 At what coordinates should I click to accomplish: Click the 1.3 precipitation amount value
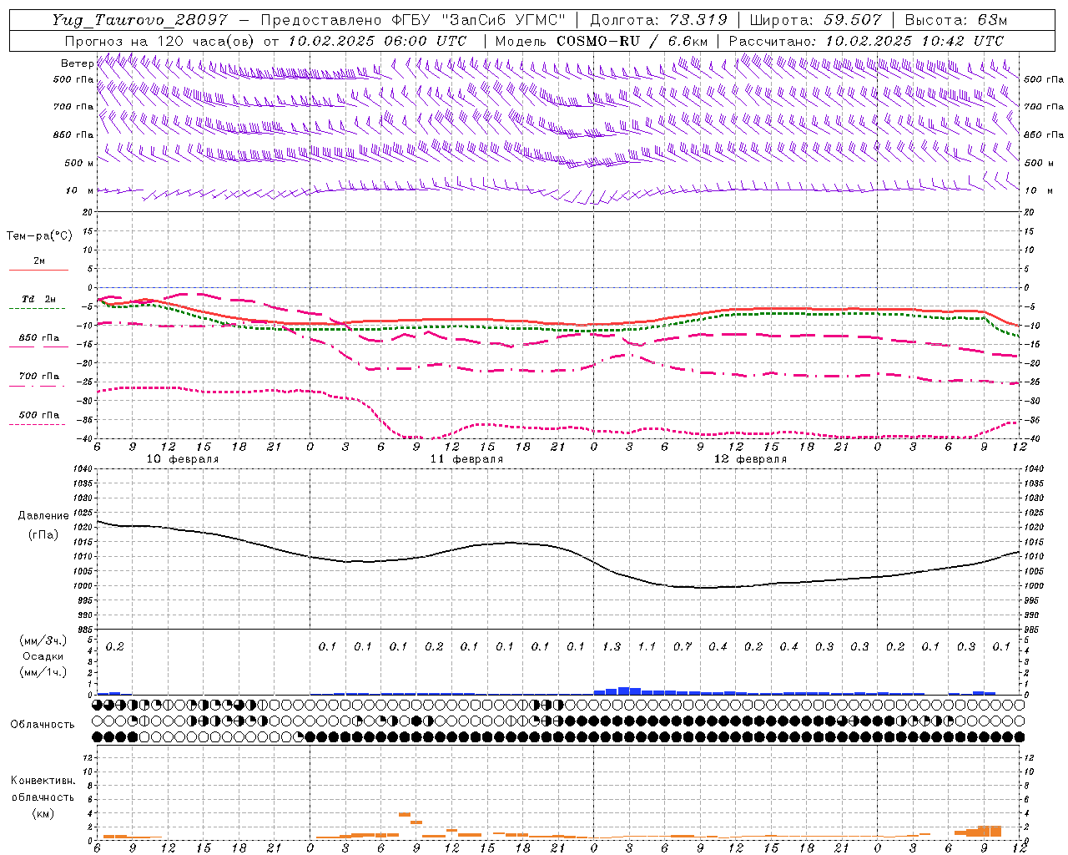(611, 647)
